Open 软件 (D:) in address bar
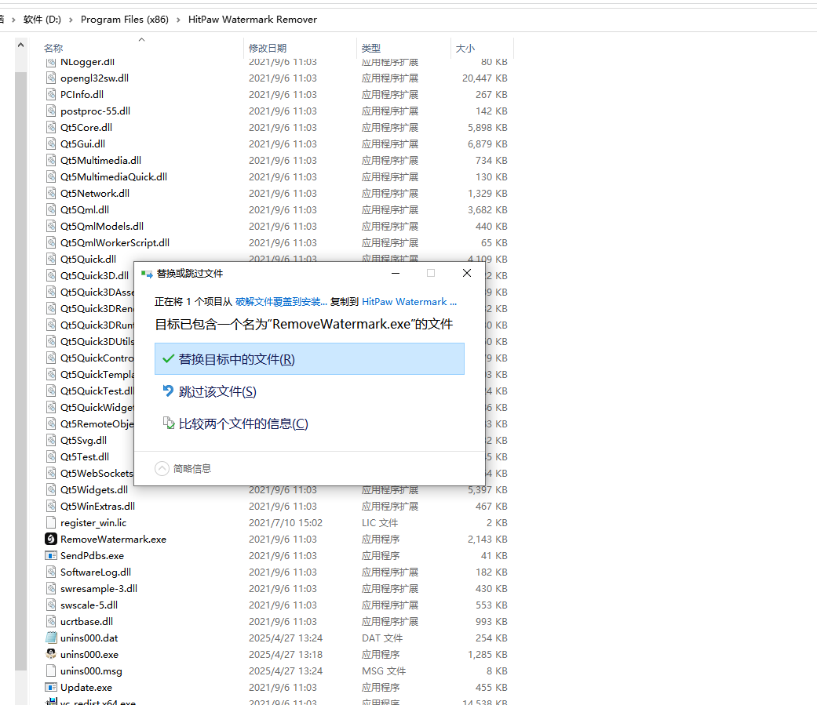817x705 pixels. pyautogui.click(x=42, y=20)
